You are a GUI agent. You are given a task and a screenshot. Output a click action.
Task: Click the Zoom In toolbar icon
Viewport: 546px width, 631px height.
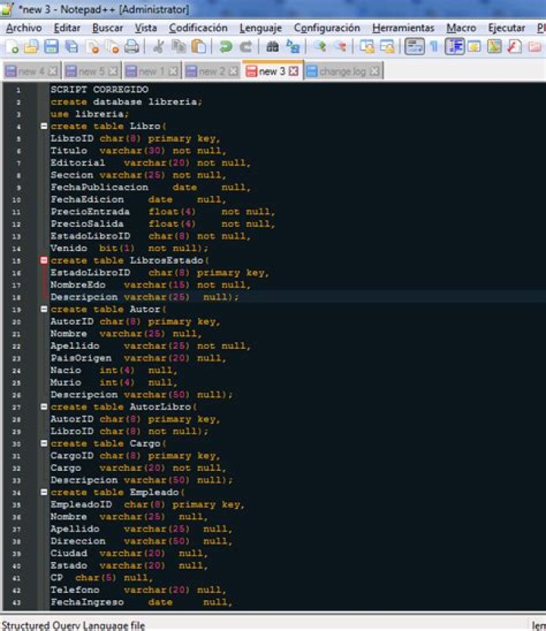(x=320, y=47)
